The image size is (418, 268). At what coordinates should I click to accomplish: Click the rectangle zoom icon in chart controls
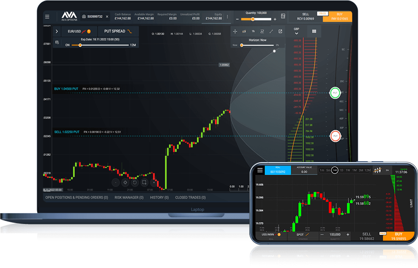143,182
